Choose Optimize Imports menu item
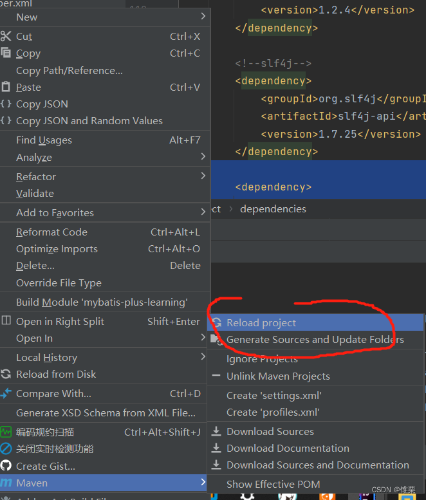The image size is (426, 500). tap(106, 249)
